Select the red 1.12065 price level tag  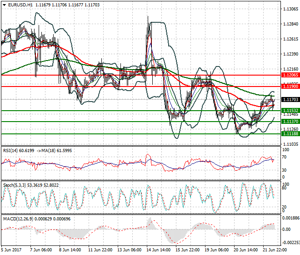tap(290, 75)
